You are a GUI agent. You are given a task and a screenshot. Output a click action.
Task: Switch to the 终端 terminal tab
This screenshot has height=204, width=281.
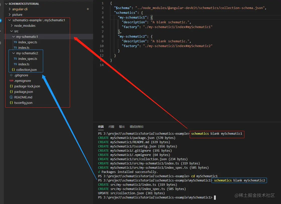tap(101, 127)
